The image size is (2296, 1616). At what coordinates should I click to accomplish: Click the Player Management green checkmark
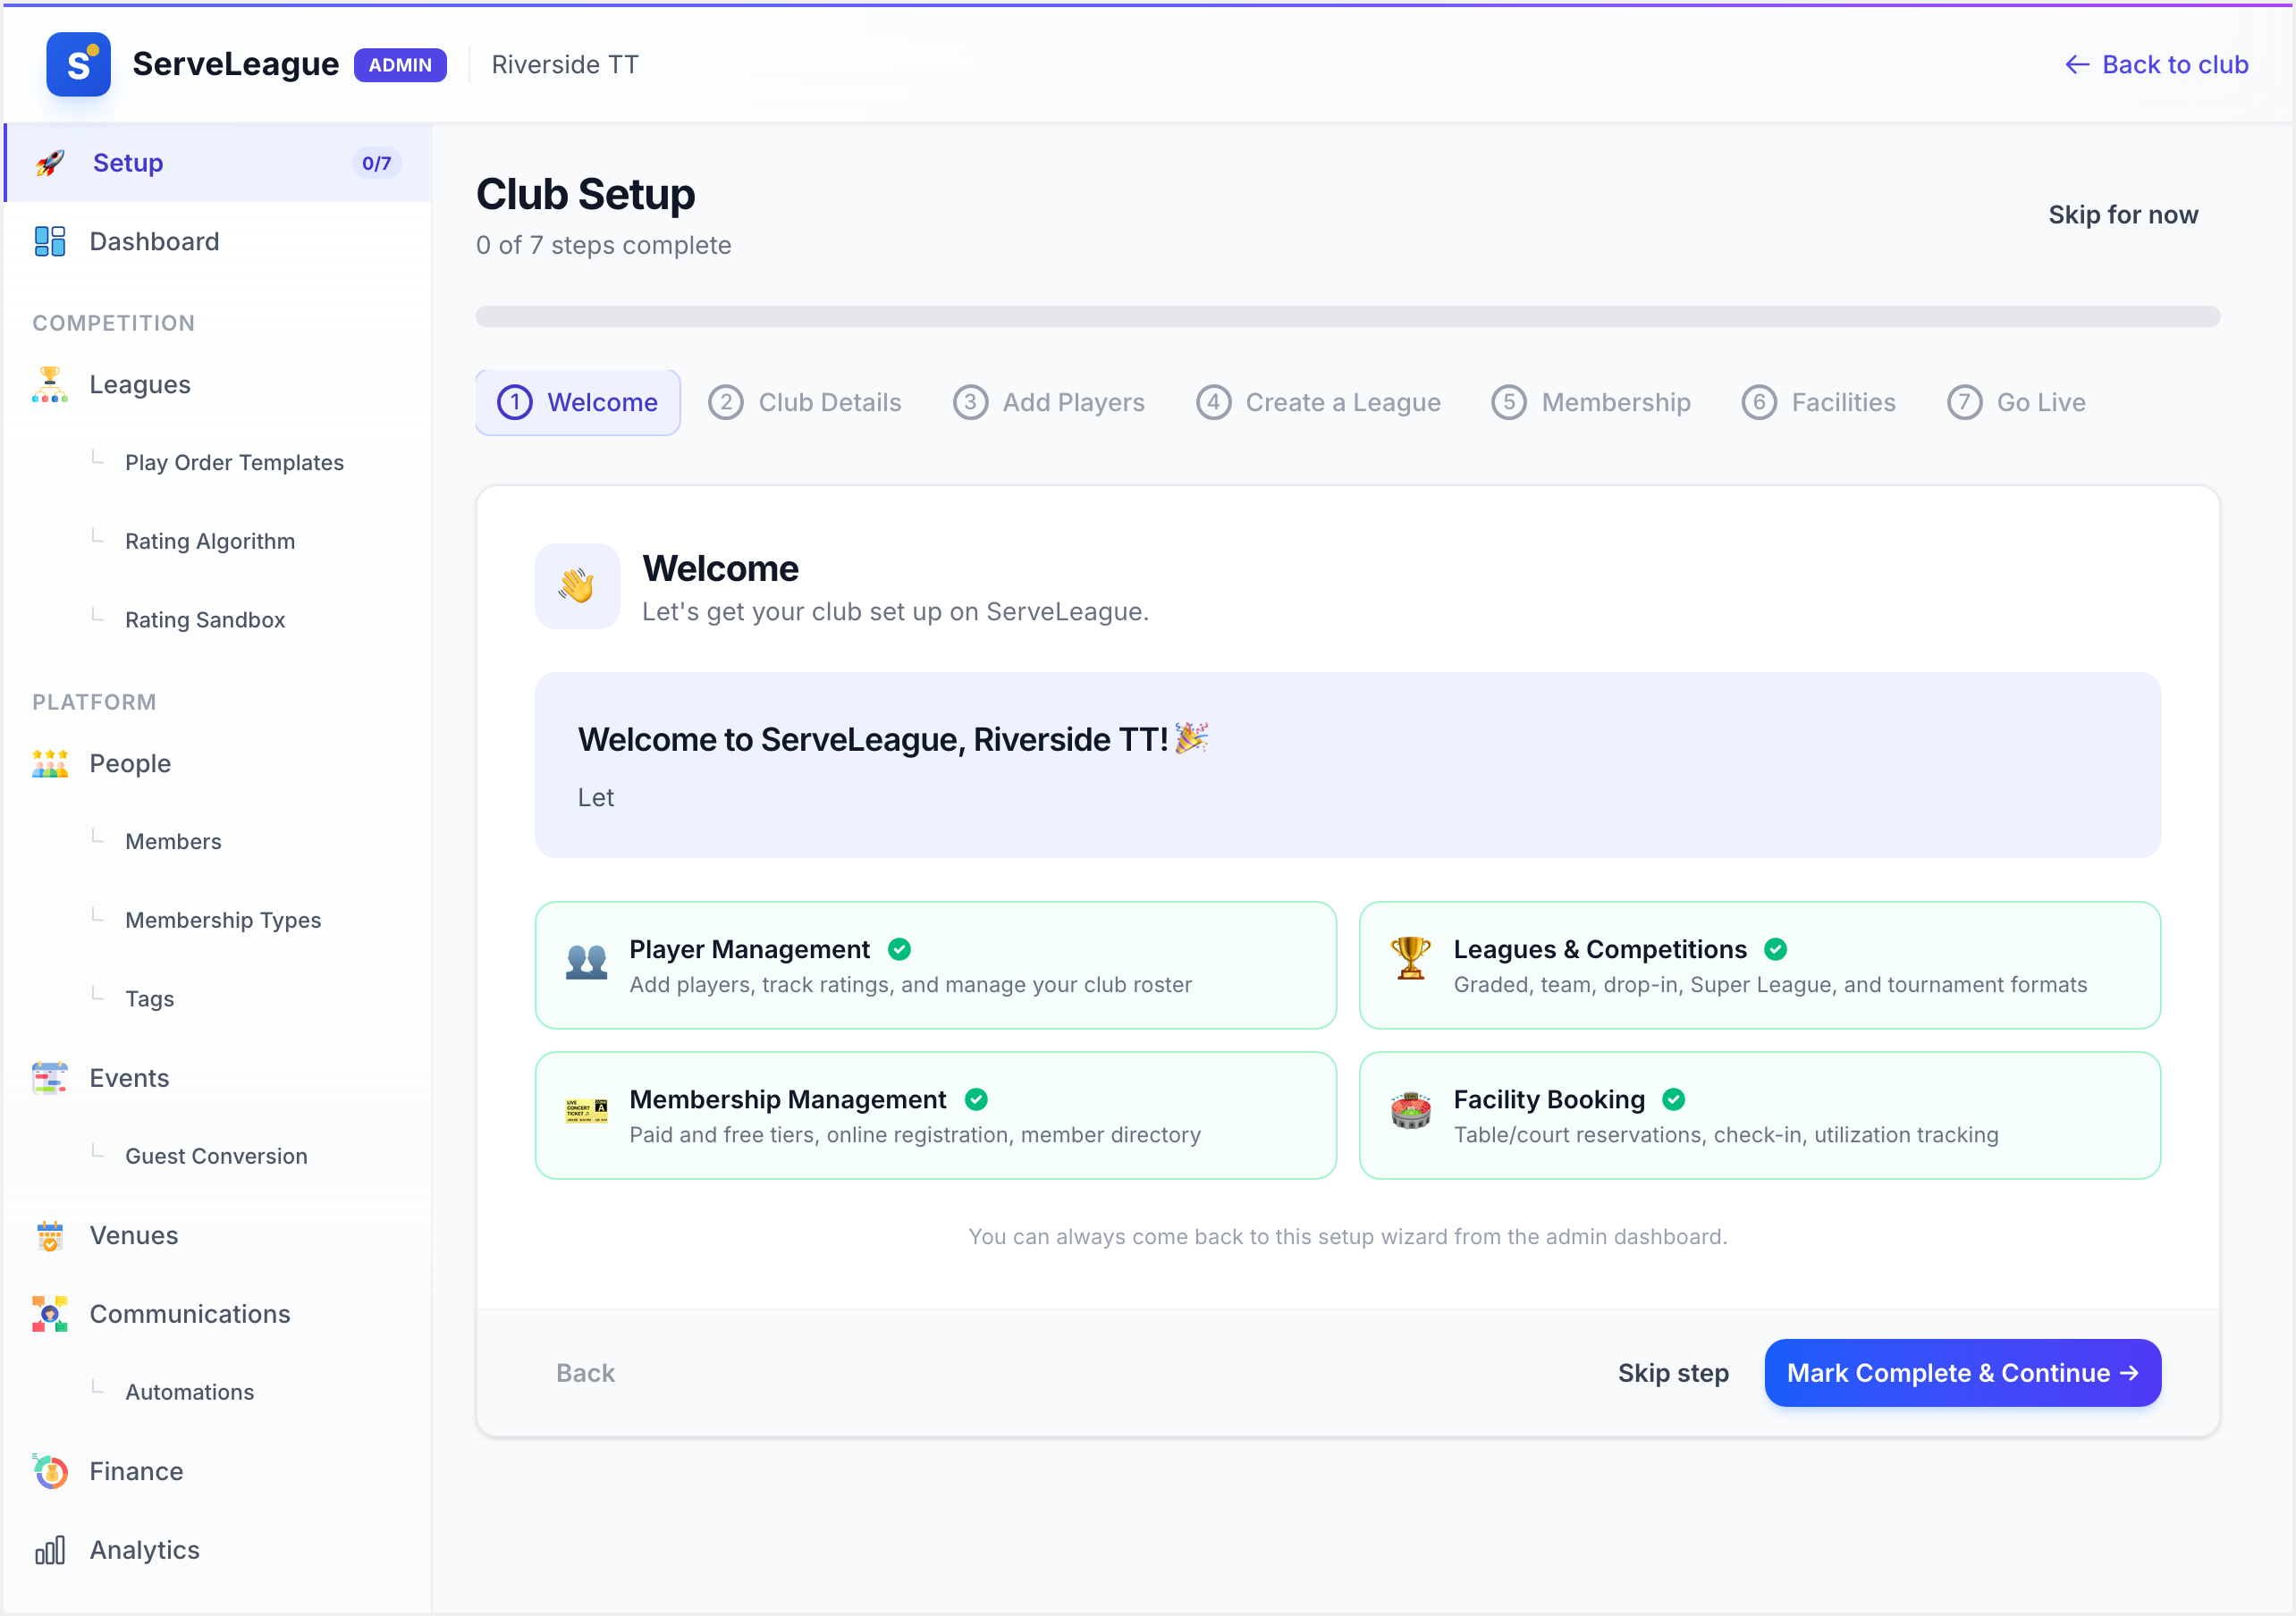click(x=899, y=949)
